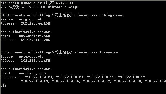
Task: Click the first Non-authoritative answer line
Action: [x=26, y=32]
